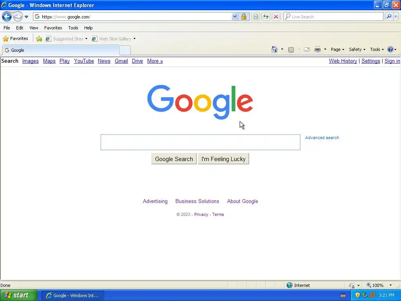
Task: Open the Maps link
Action: (49, 61)
